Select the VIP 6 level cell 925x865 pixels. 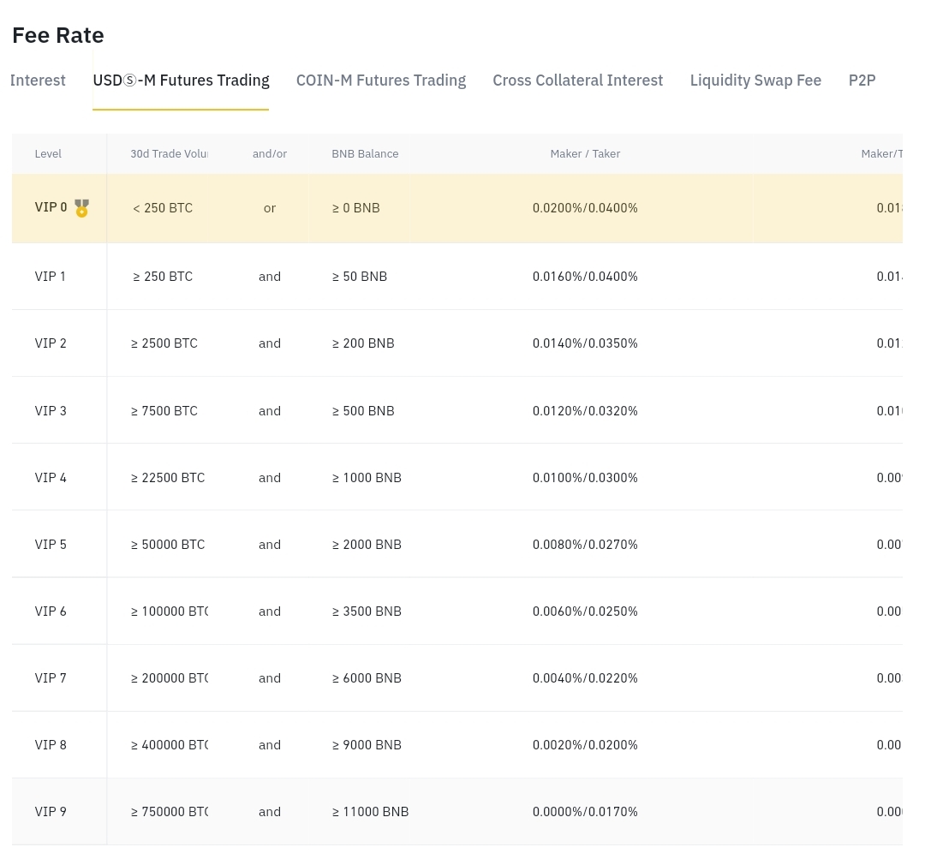(51, 611)
